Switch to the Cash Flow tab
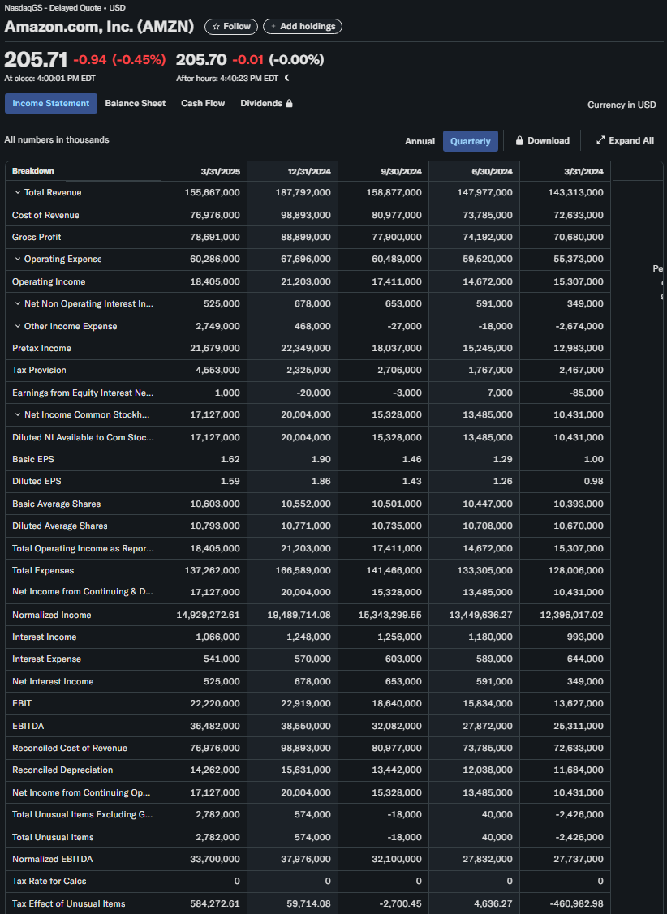The image size is (667, 914). pos(203,103)
